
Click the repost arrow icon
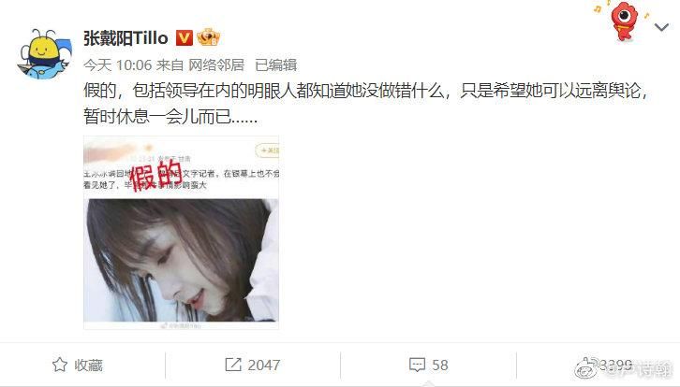coord(233,365)
